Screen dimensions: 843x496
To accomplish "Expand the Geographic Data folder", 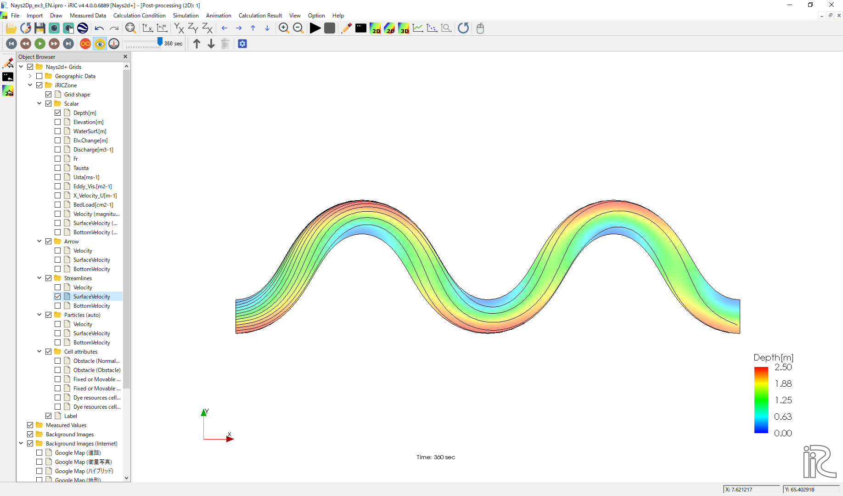I will coord(30,76).
